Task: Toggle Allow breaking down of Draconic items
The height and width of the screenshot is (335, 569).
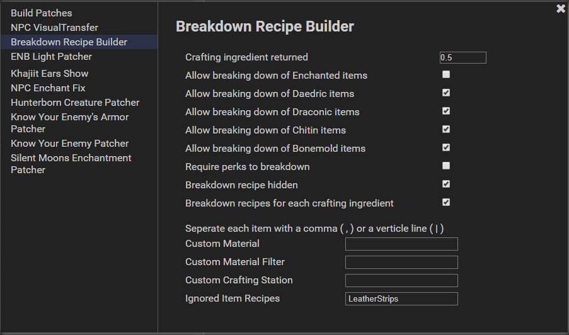Action: coord(446,111)
